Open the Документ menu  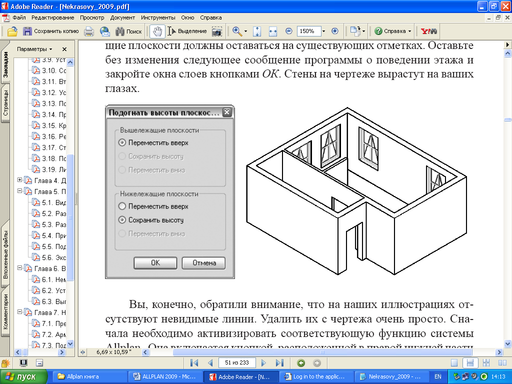tap(122, 17)
